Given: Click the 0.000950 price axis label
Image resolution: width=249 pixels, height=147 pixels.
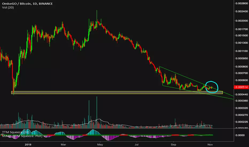Looking at the screenshot, I should [x=242, y=59].
